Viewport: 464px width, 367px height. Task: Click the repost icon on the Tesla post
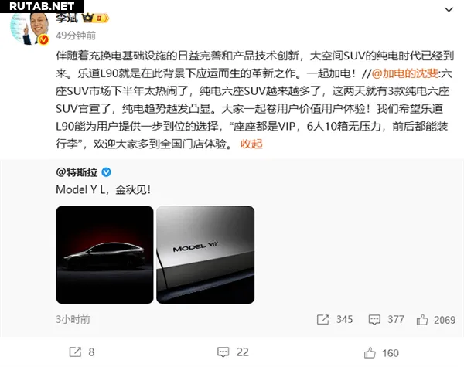[x=322, y=320]
